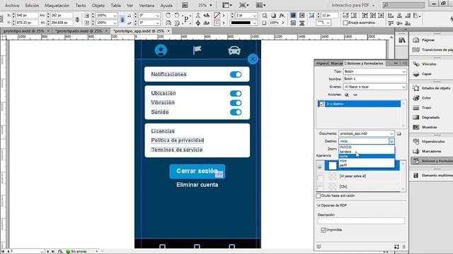Click the Nombre input field

[374, 79]
